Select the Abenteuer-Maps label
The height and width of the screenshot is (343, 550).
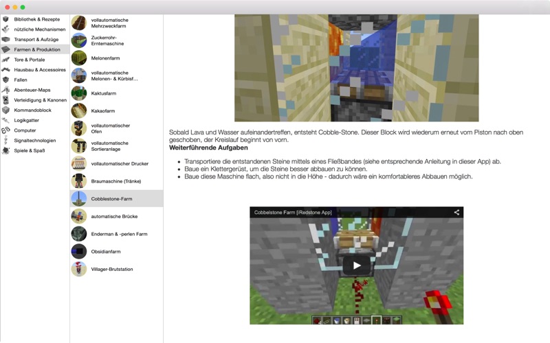[32, 90]
